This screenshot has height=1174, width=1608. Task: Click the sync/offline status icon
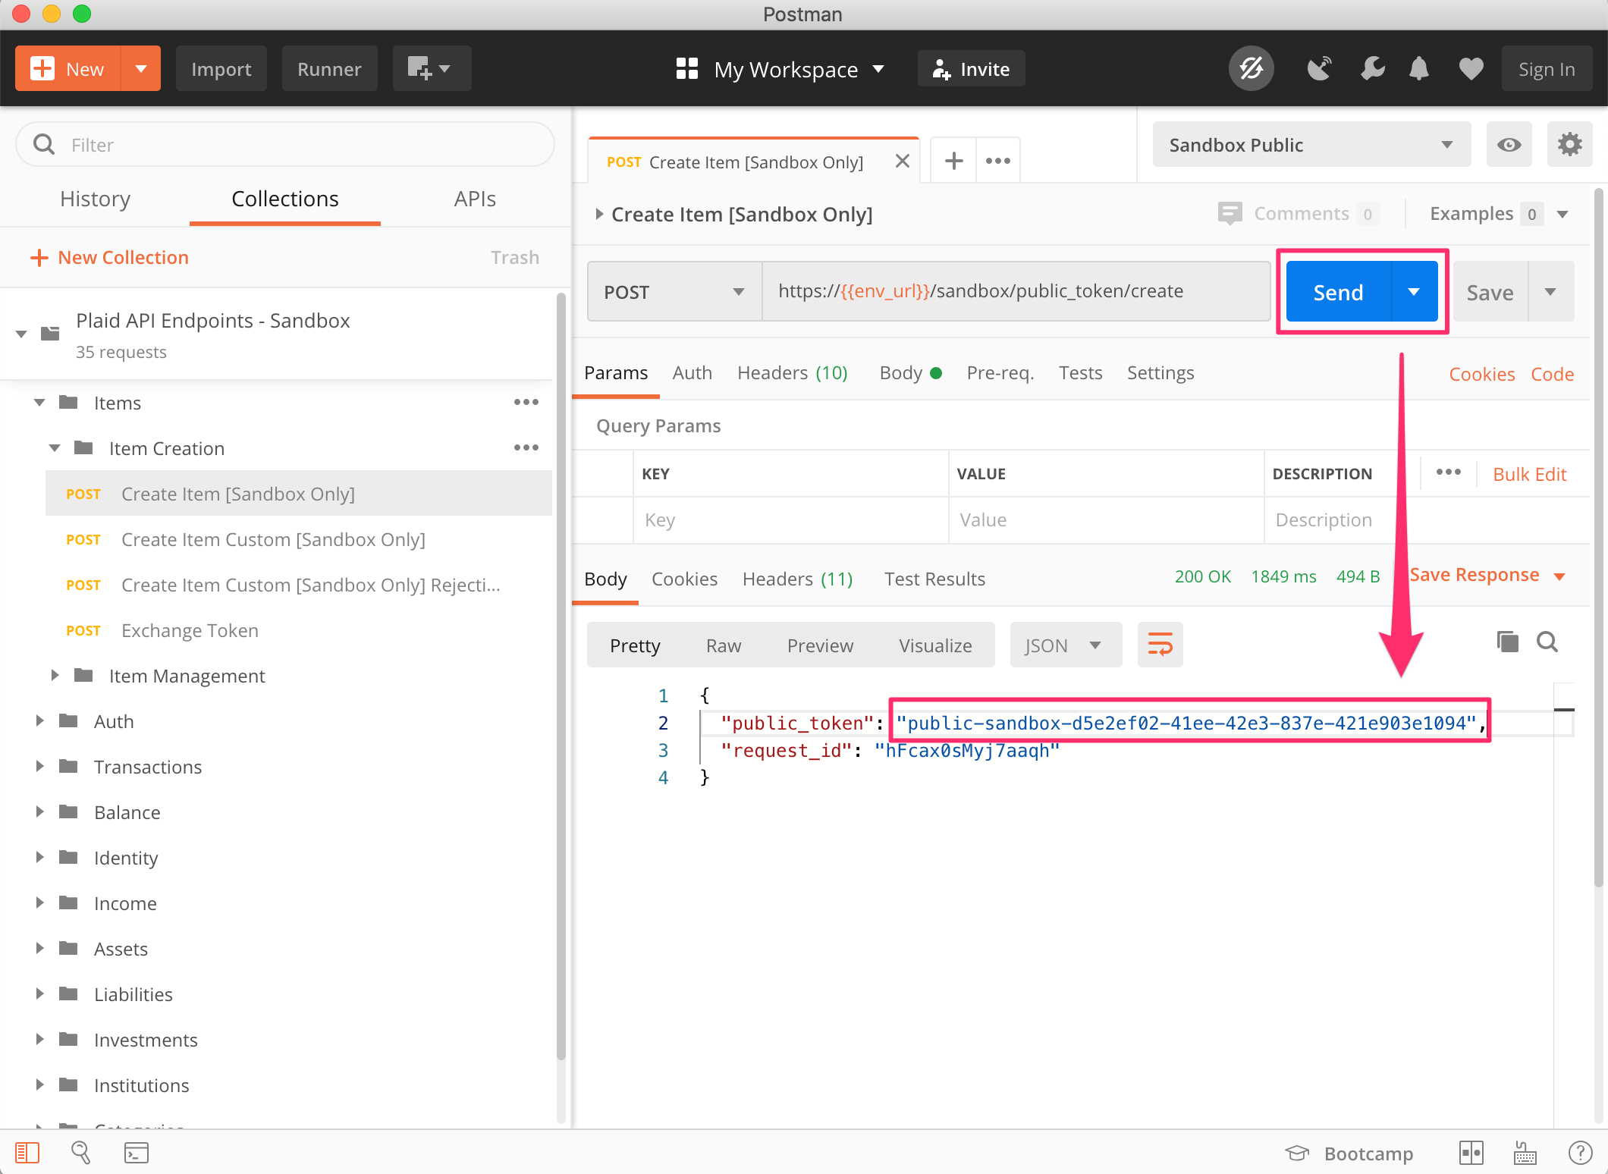tap(1251, 69)
